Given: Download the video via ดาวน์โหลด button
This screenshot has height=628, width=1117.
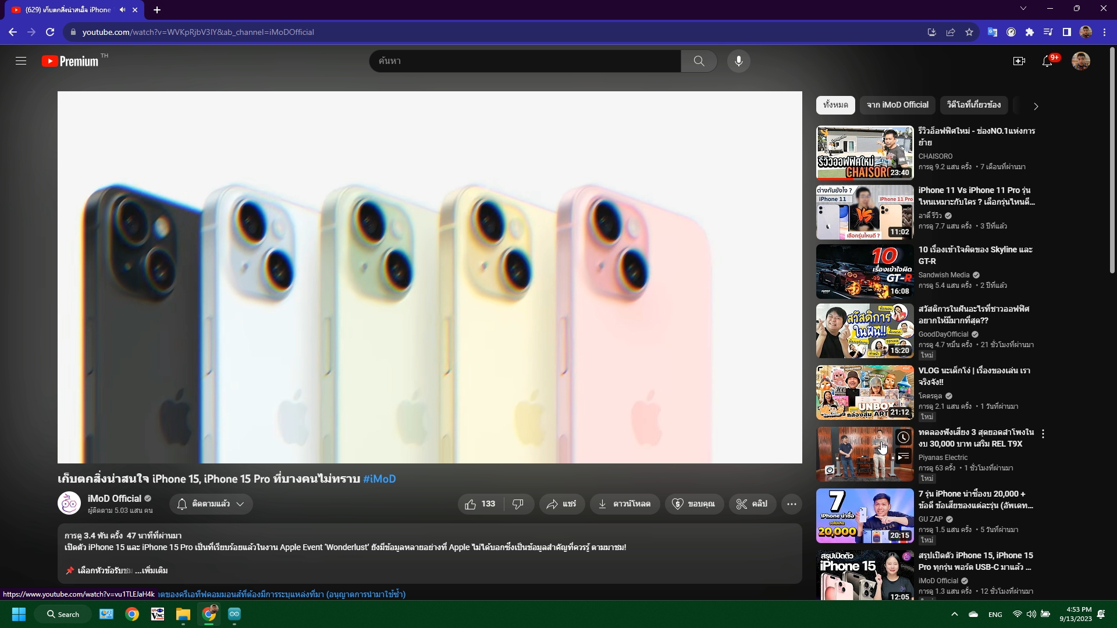Looking at the screenshot, I should click(x=625, y=504).
